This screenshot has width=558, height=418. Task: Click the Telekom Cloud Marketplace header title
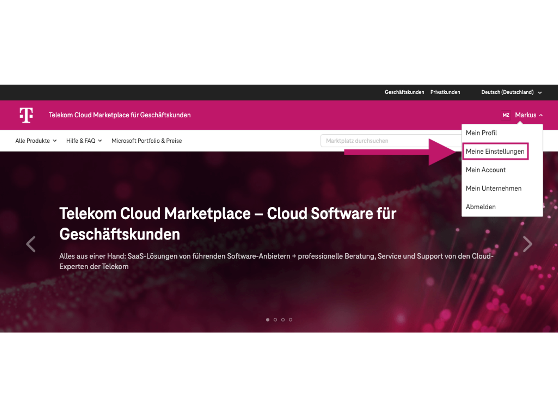coord(120,115)
